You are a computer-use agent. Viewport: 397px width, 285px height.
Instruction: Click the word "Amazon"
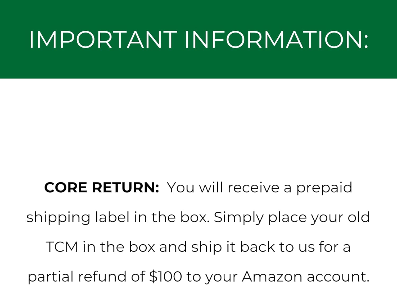coord(272,277)
